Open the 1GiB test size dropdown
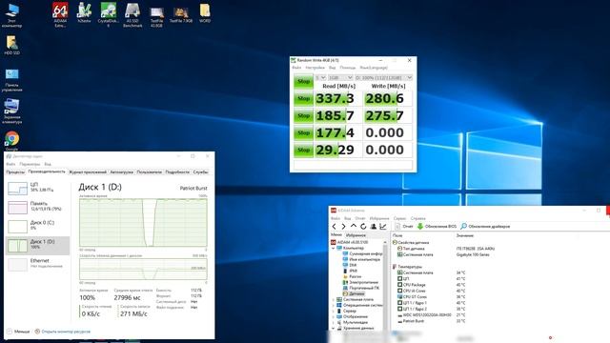The width and height of the screenshot is (610, 343). pyautogui.click(x=340, y=78)
